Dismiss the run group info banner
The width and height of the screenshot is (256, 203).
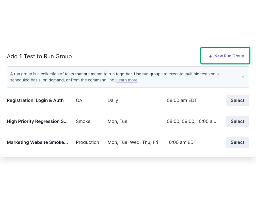(243, 77)
